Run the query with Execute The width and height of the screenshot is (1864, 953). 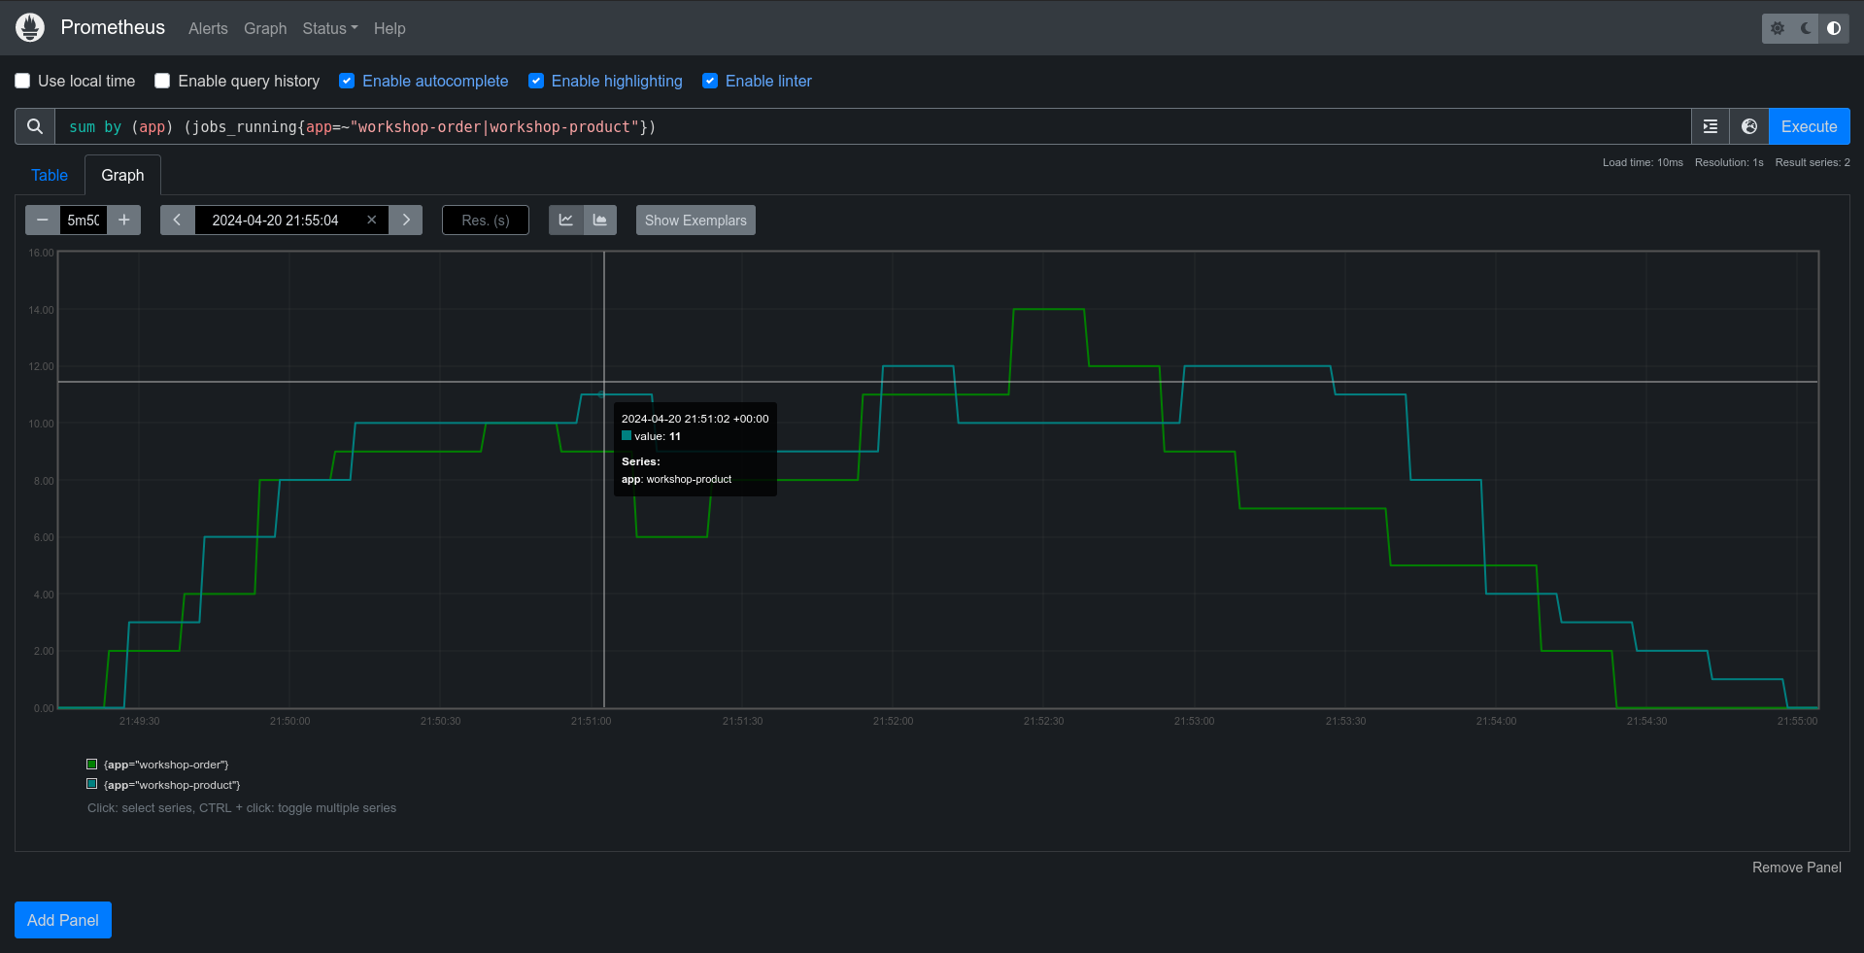tap(1809, 126)
